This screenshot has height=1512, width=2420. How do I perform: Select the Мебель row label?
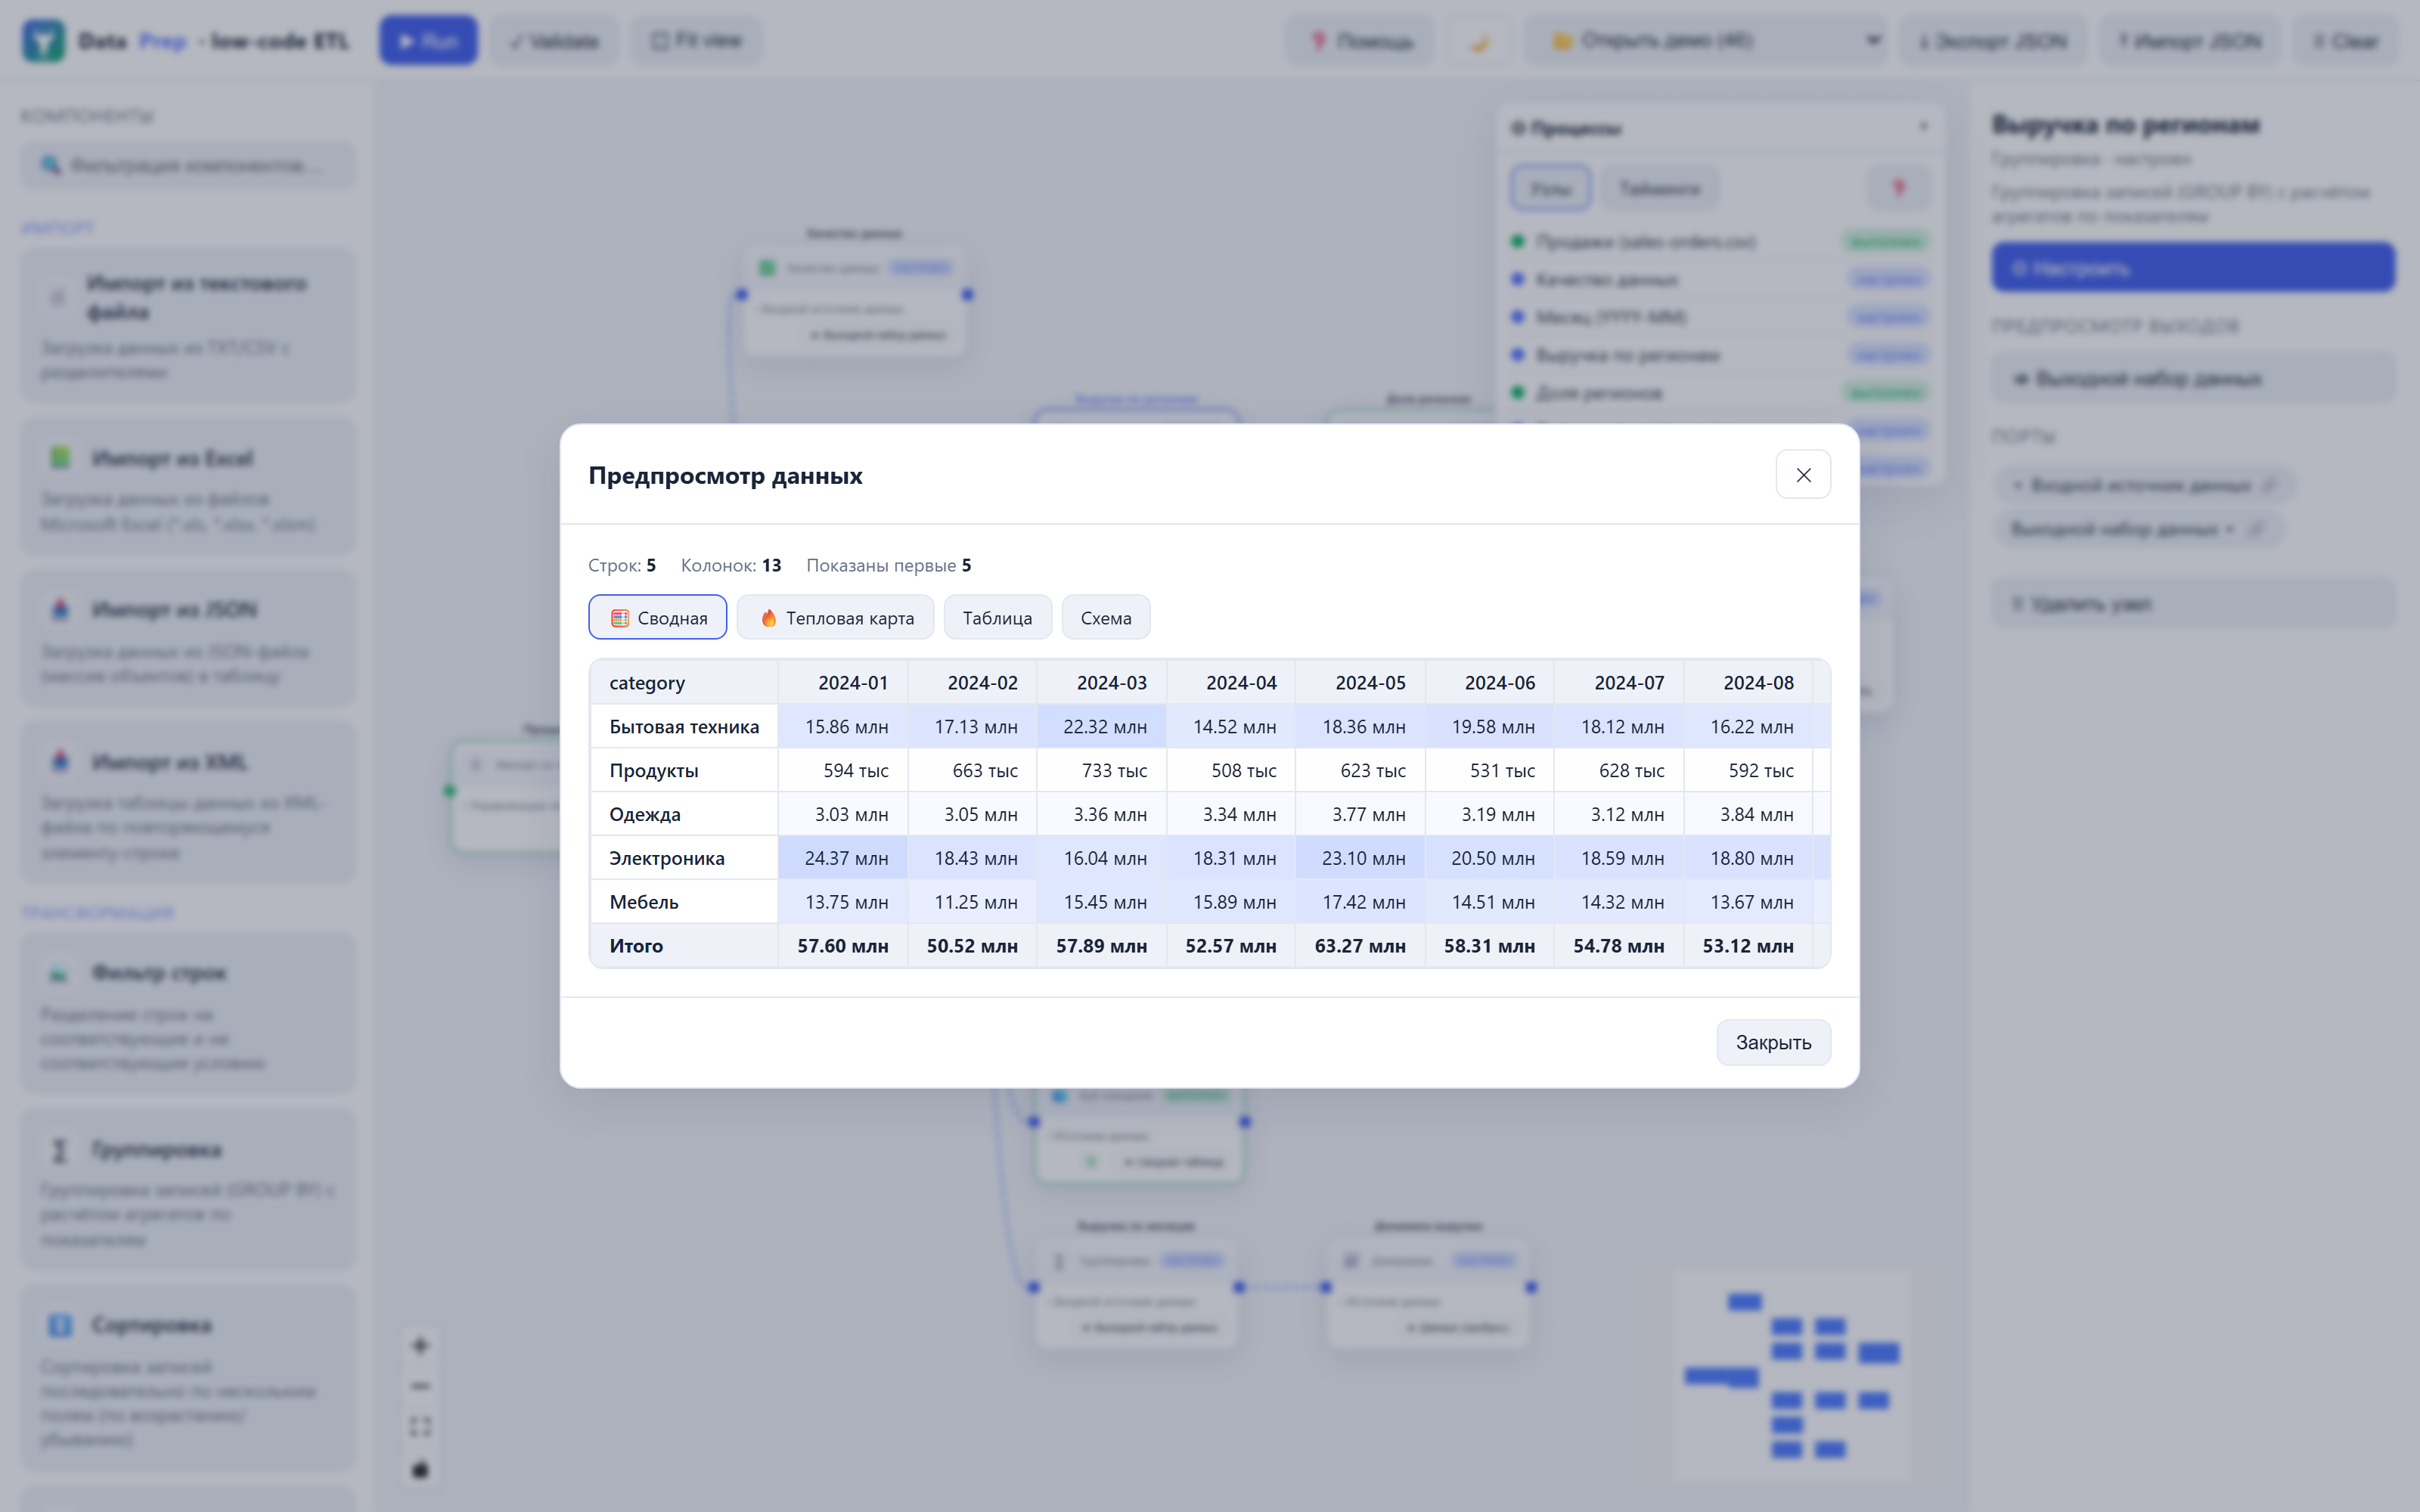[684, 902]
